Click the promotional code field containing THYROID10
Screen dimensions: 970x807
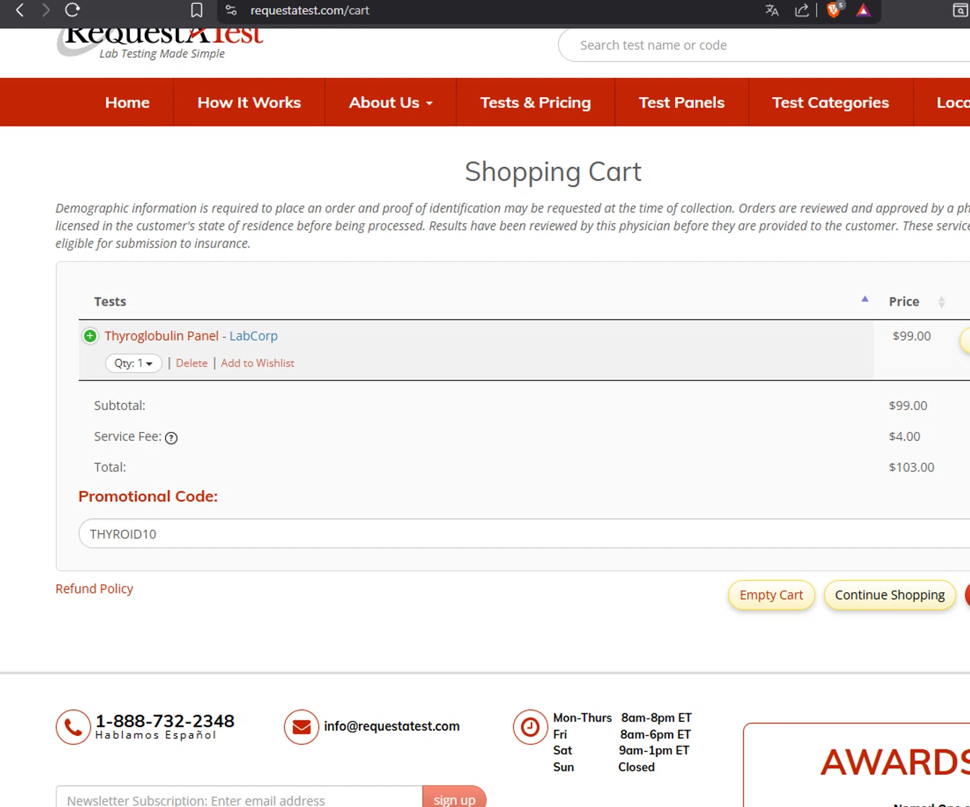pyautogui.click(x=524, y=533)
